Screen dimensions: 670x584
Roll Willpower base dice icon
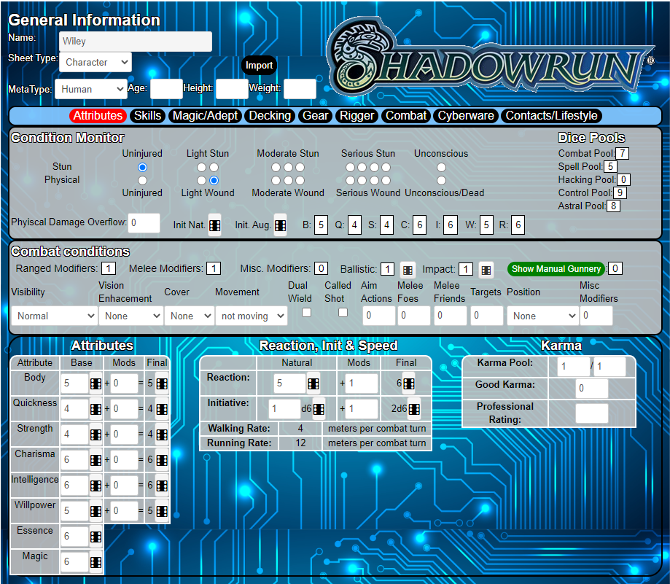(x=96, y=511)
